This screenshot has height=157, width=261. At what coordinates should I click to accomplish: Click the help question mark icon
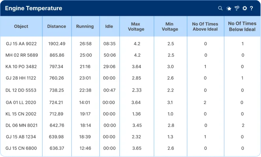tap(252, 8)
